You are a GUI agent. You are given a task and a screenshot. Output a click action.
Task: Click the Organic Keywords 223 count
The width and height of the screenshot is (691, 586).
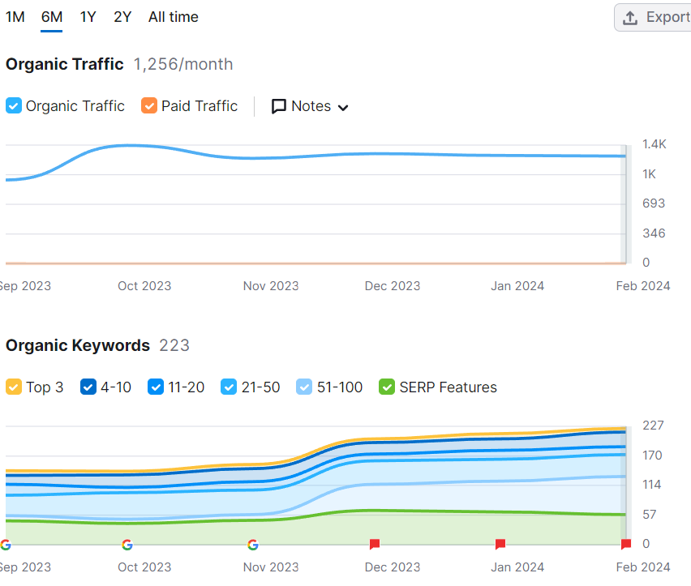click(x=174, y=345)
